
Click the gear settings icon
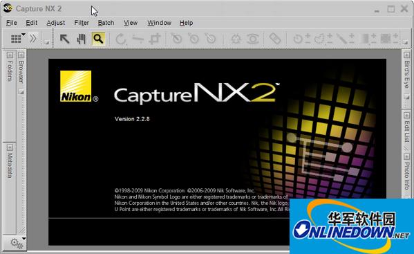(16, 243)
